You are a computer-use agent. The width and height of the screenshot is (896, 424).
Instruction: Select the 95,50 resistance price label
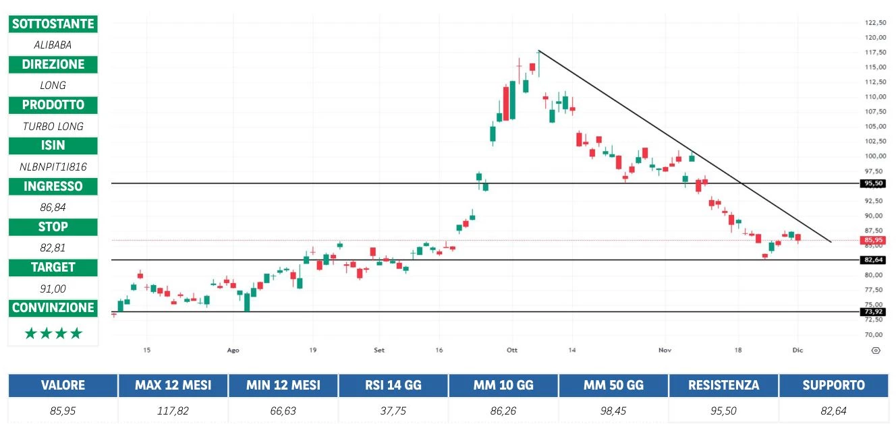(x=874, y=183)
